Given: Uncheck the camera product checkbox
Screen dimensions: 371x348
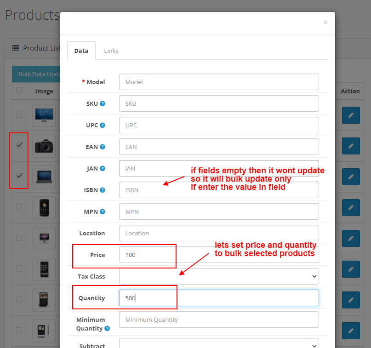Looking at the screenshot, I should tap(19, 145).
